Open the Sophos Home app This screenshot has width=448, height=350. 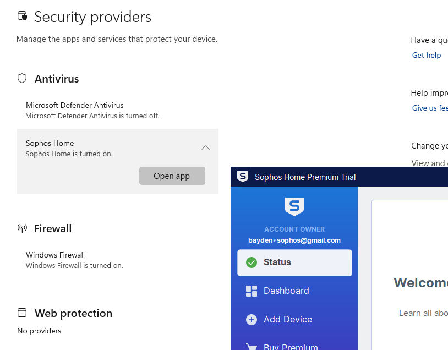tap(172, 176)
